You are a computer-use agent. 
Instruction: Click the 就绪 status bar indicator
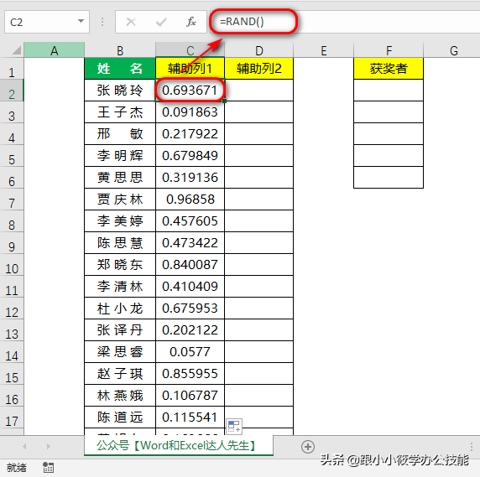coord(17,468)
